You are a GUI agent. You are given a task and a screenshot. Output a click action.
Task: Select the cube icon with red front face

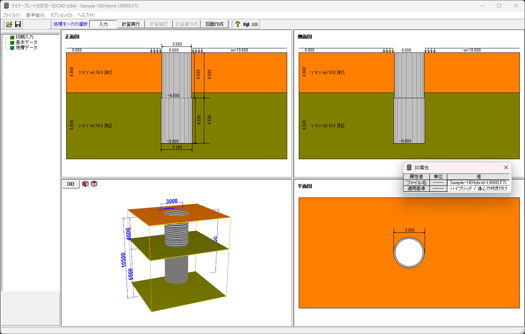(85, 184)
